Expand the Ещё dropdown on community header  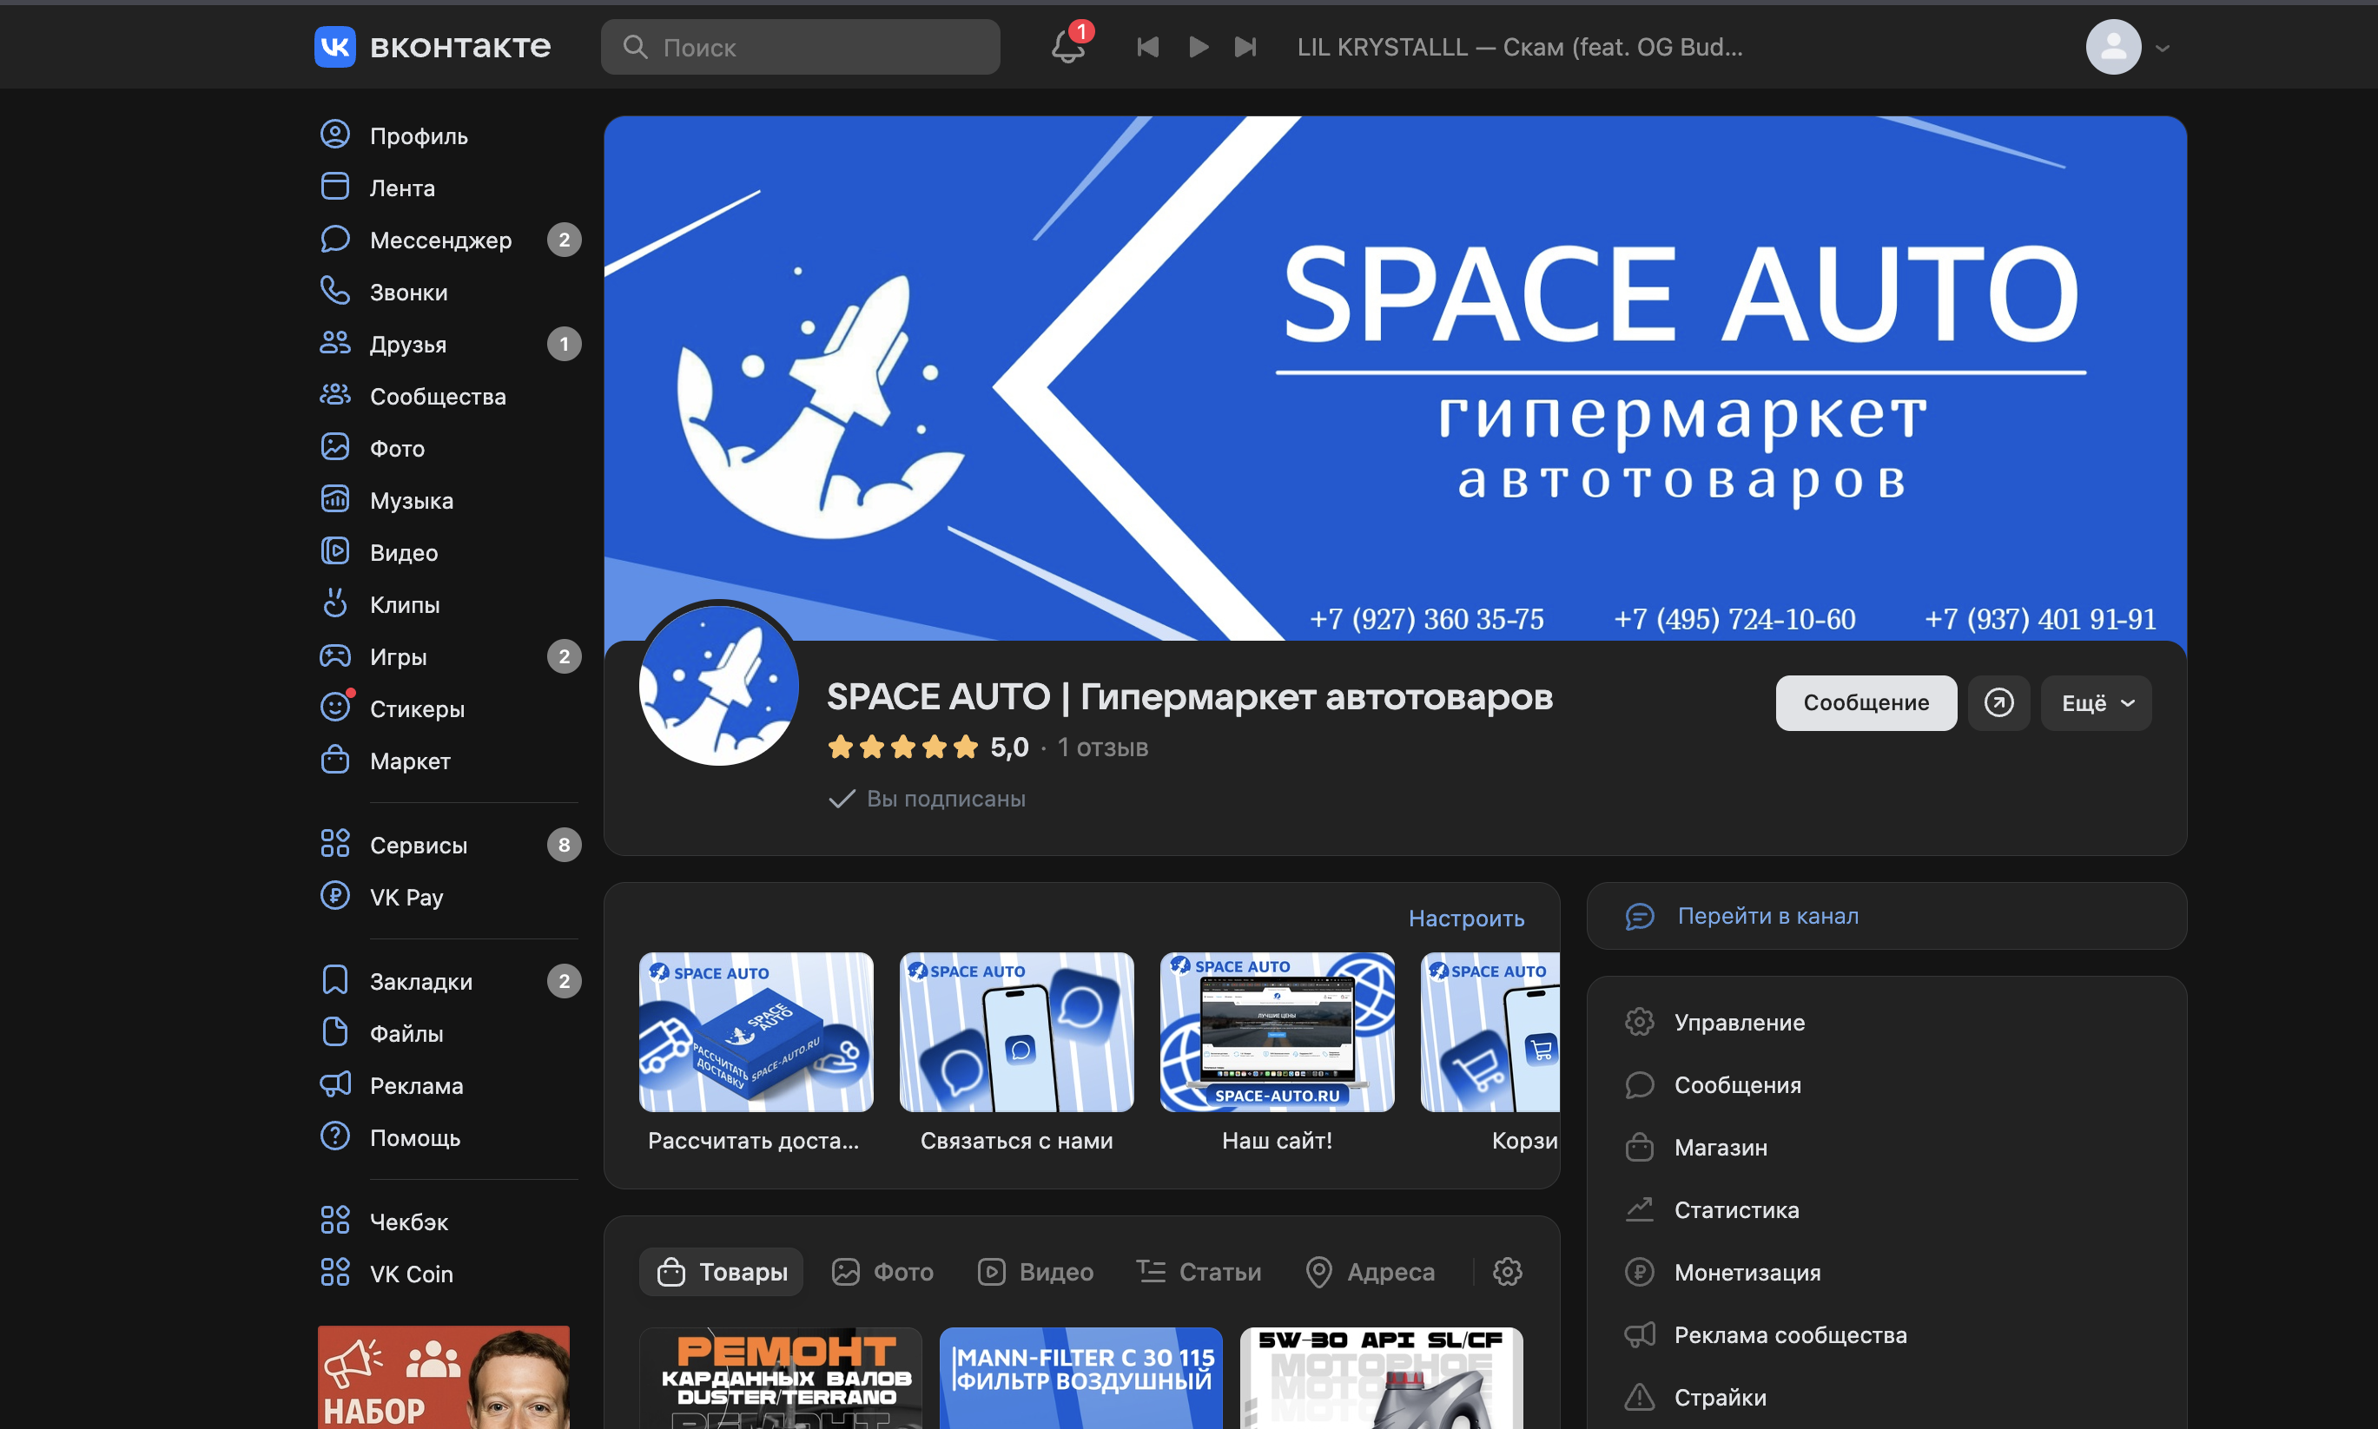(2095, 702)
